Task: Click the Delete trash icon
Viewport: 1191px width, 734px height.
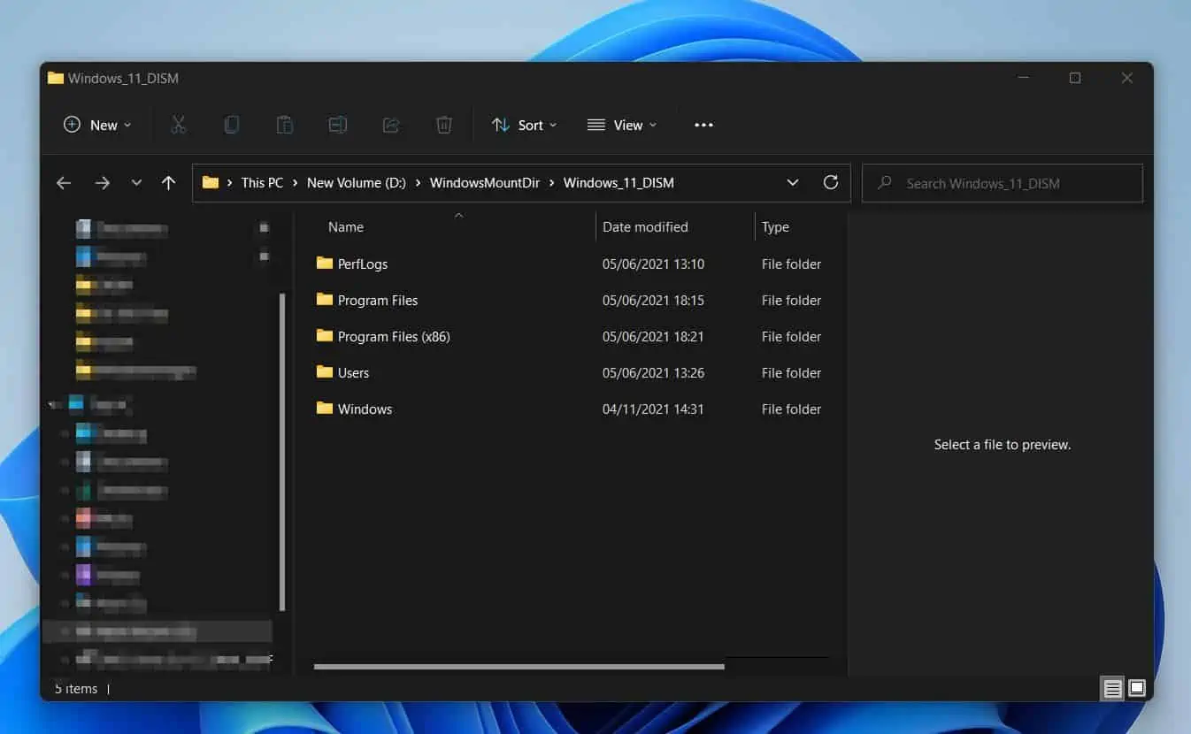Action: coord(444,125)
